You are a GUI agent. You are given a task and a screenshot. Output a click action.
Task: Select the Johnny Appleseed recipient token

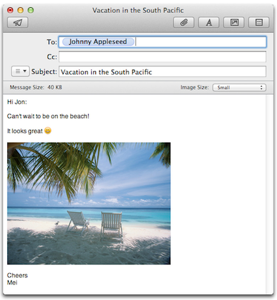coord(98,42)
